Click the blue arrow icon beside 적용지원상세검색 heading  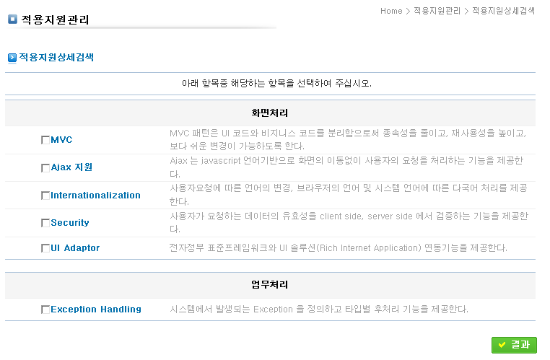coord(12,57)
